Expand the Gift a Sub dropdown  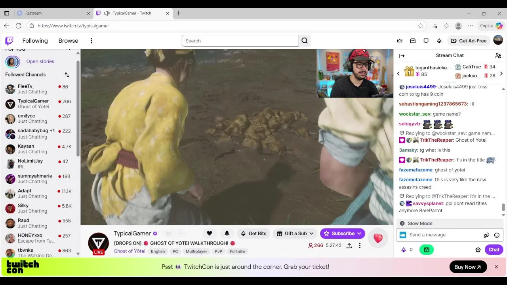pyautogui.click(x=311, y=234)
